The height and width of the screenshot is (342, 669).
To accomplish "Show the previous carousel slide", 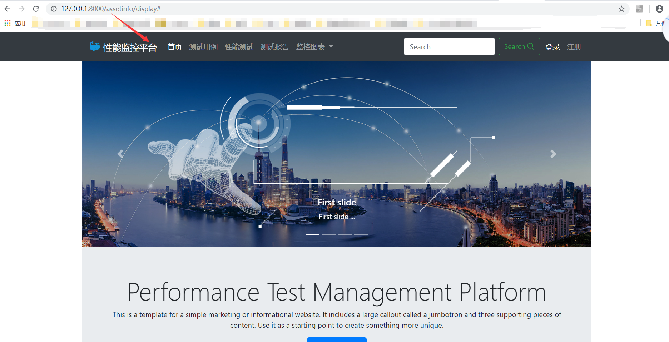I will 120,154.
